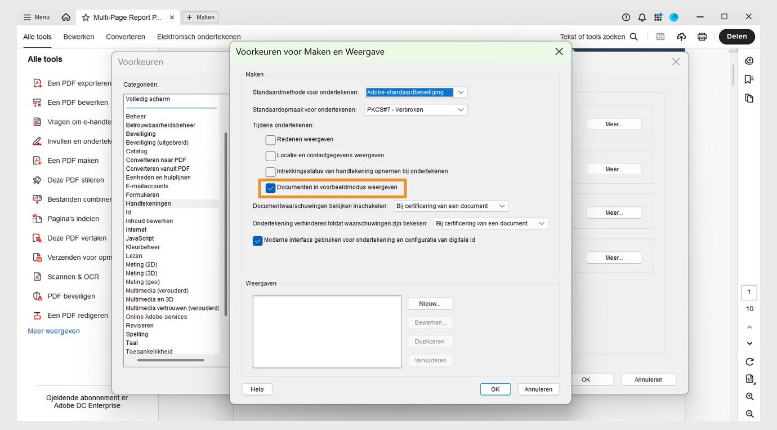The image size is (777, 430).
Task: Open the hamburger Menu icon
Action: pyautogui.click(x=27, y=17)
